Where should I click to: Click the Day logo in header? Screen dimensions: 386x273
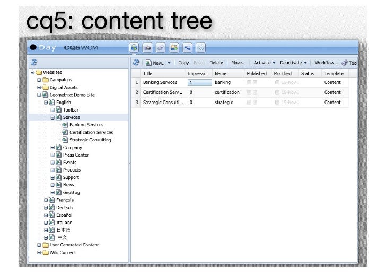click(x=43, y=47)
